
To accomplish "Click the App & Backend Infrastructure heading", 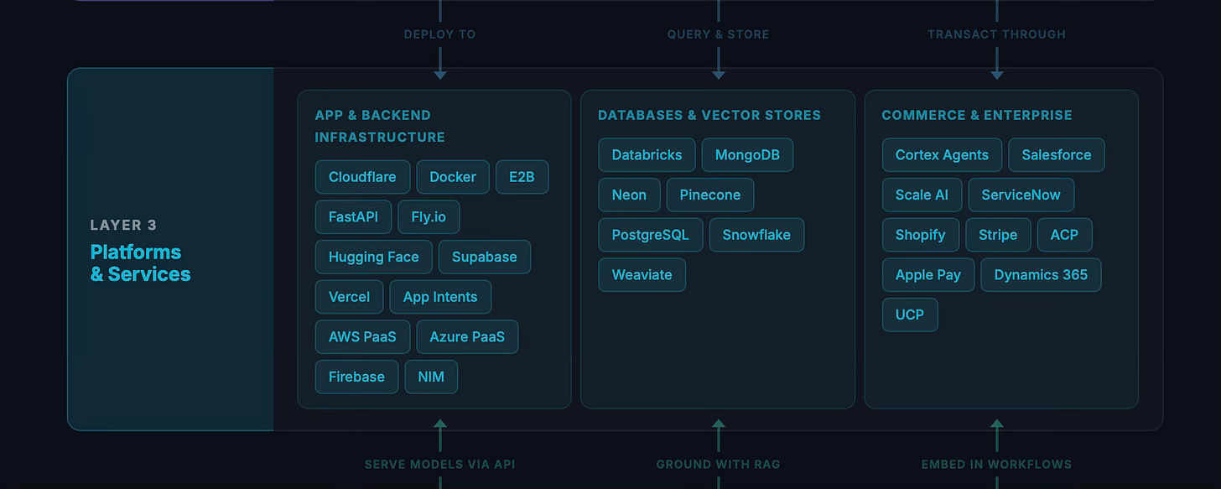I will pyautogui.click(x=380, y=126).
